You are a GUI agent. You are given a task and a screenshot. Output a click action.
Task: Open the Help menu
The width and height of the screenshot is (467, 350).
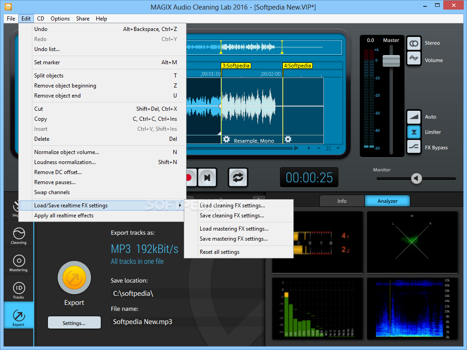pyautogui.click(x=101, y=18)
